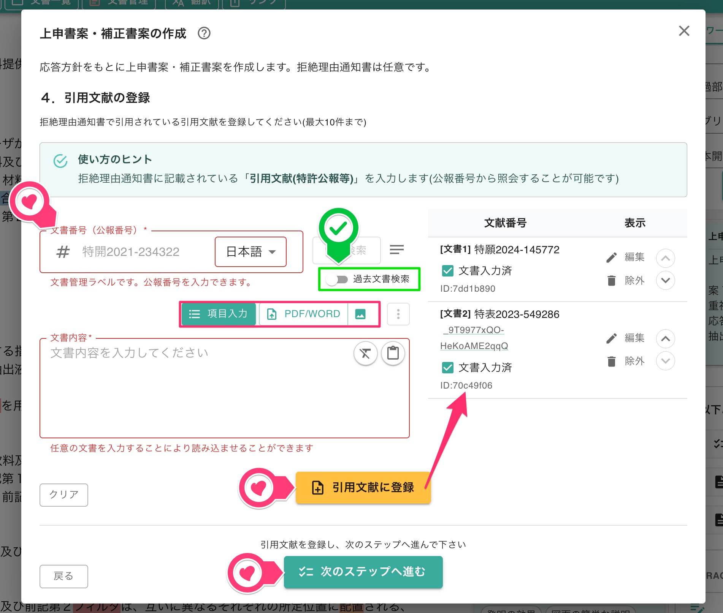723x613 pixels.
Task: Move 文書2 down with the chevron
Action: coord(665,361)
